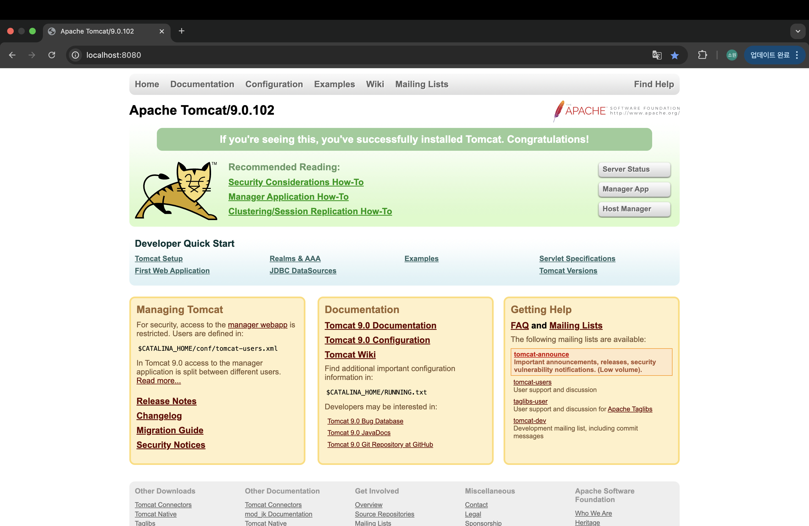809x526 pixels.
Task: Close the Apache Tomcat tab
Action: point(162,31)
